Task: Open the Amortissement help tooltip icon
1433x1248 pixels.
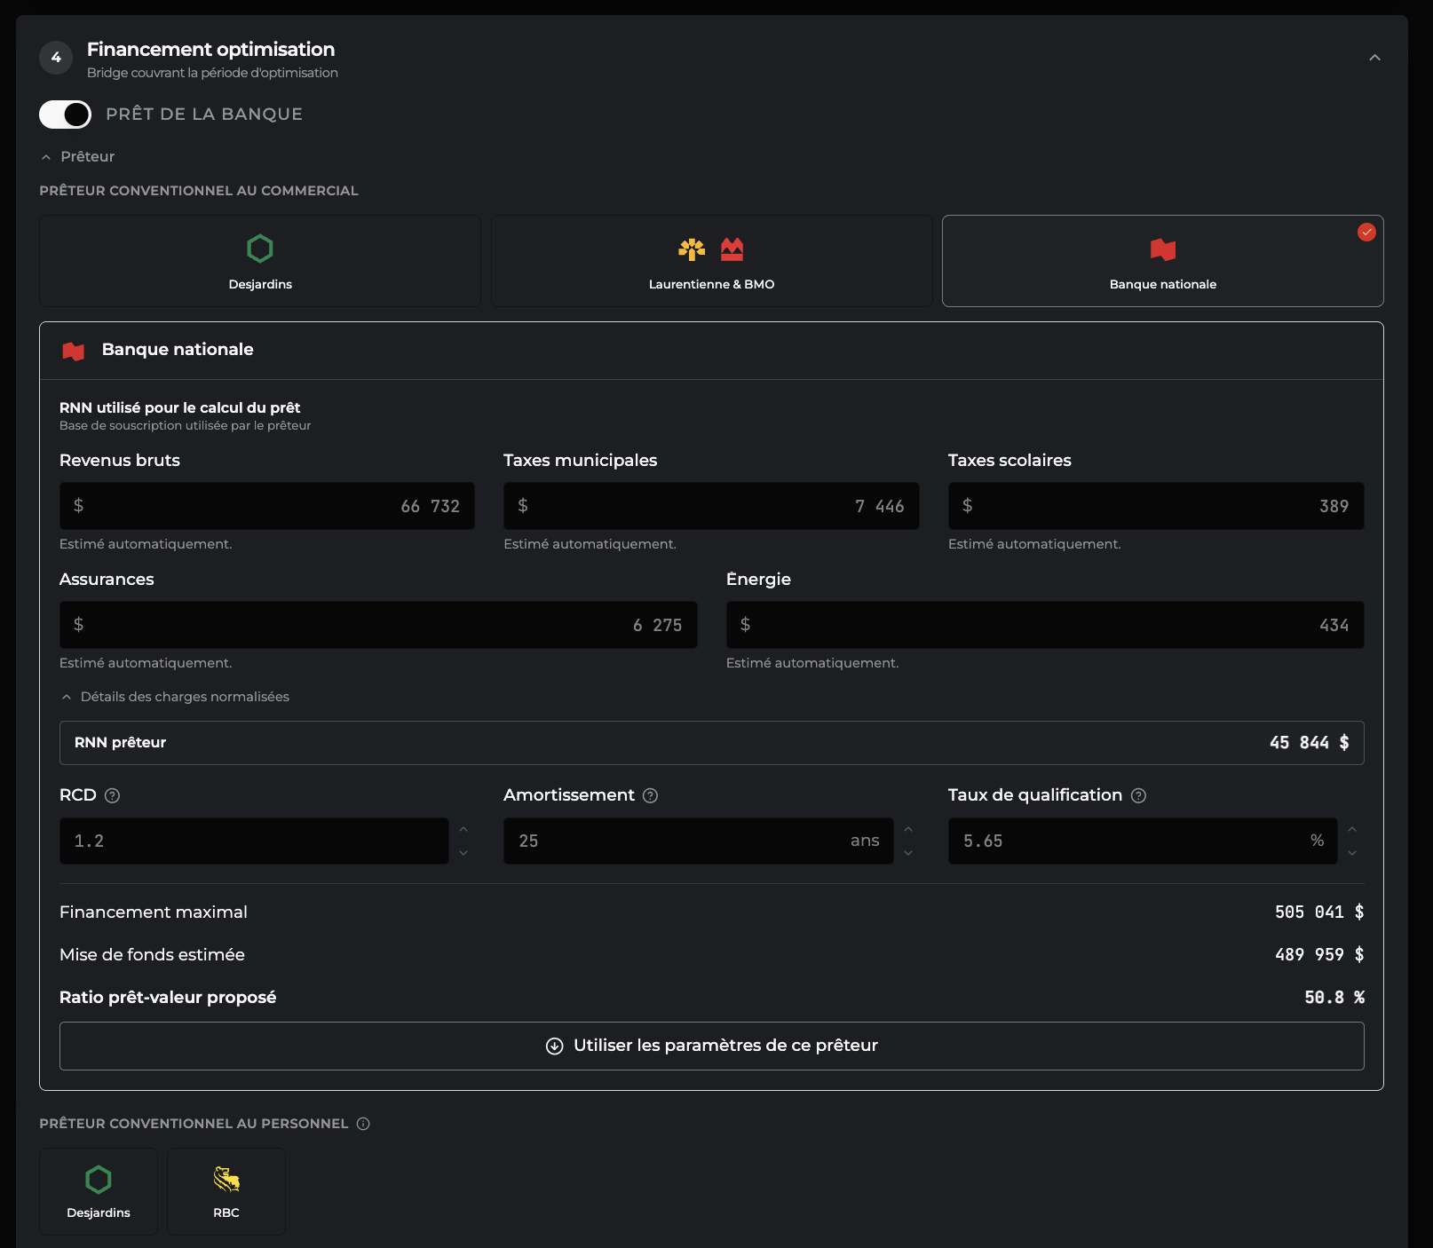Action: click(x=650, y=795)
